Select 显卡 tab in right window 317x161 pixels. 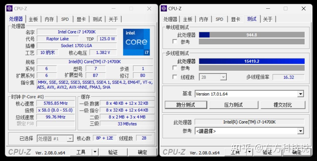click(x=236, y=19)
